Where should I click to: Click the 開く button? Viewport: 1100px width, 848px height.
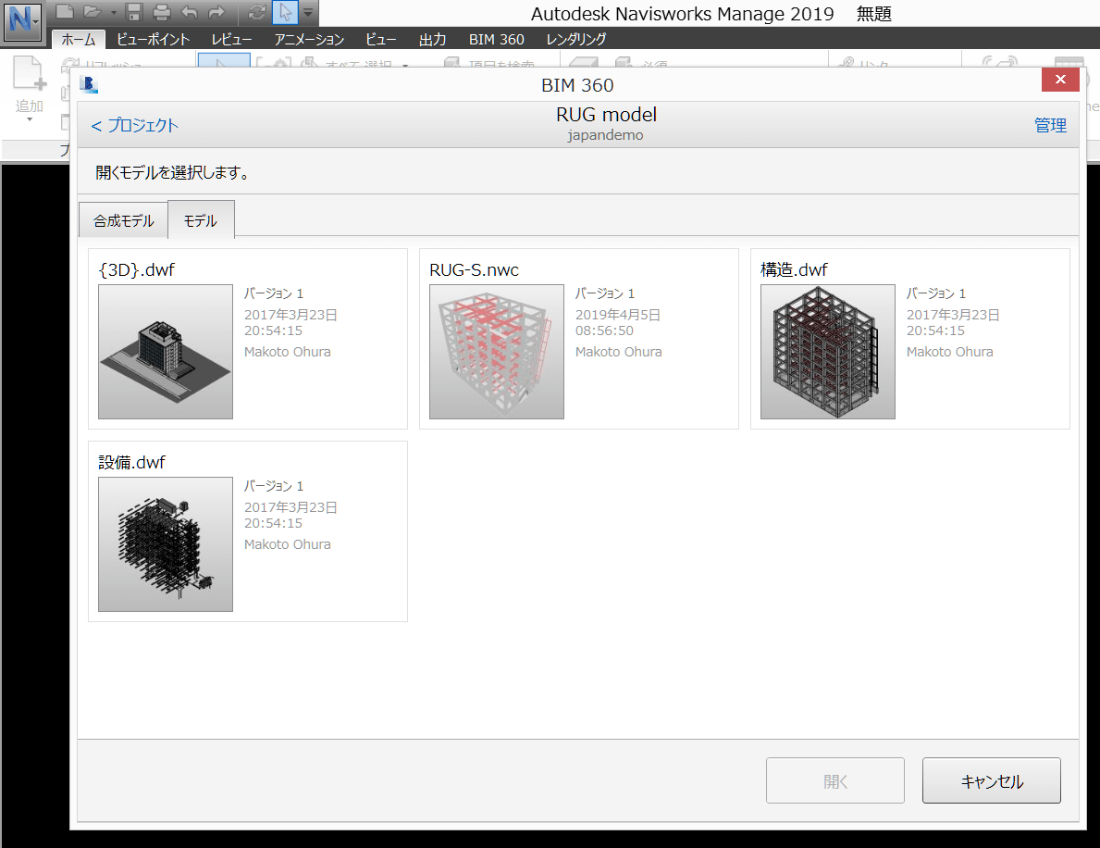pyautogui.click(x=834, y=780)
